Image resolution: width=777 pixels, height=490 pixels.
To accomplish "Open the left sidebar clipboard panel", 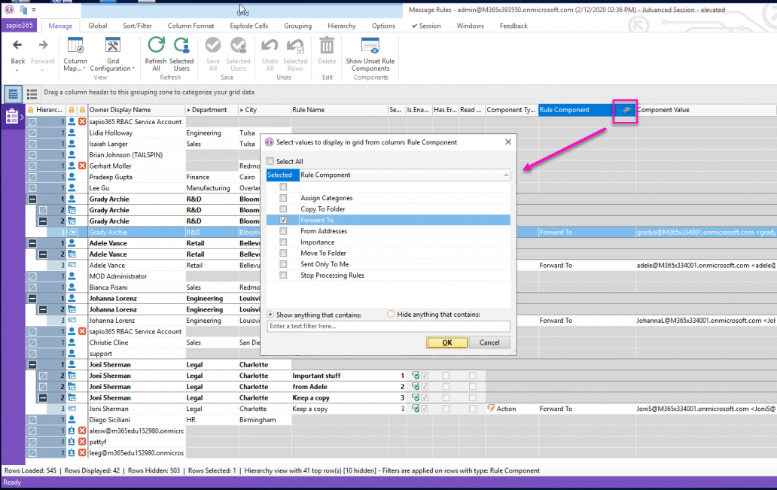I will (x=12, y=117).
